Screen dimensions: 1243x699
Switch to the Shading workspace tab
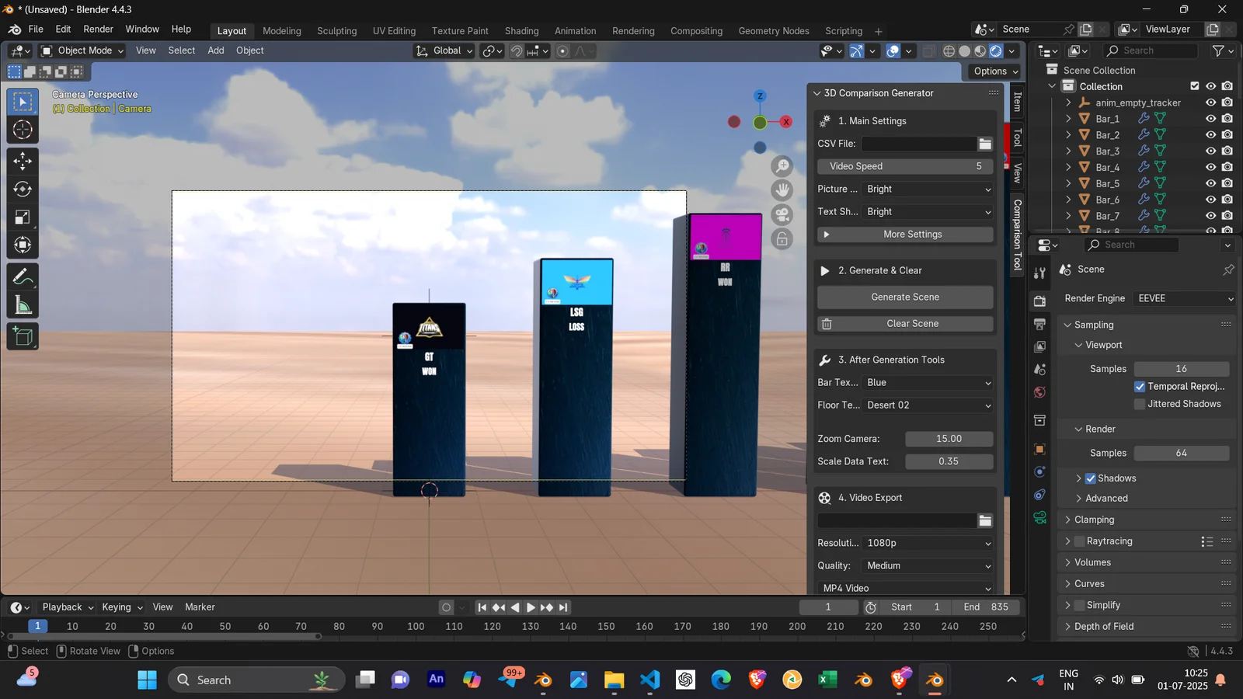point(521,31)
